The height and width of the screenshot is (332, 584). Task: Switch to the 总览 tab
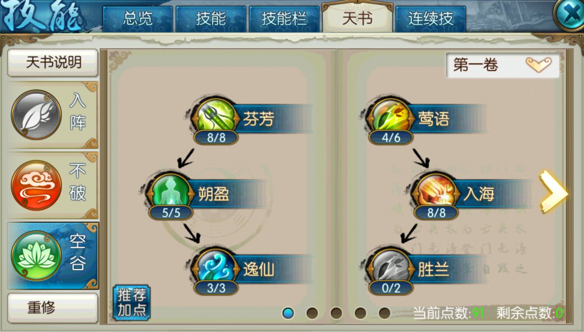pos(137,19)
